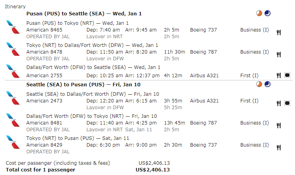Image resolution: width=295 pixels, height=175 pixels.
Task: Select the Pusan (PUS) to Seattle (SEA) heading
Action: (84, 14)
